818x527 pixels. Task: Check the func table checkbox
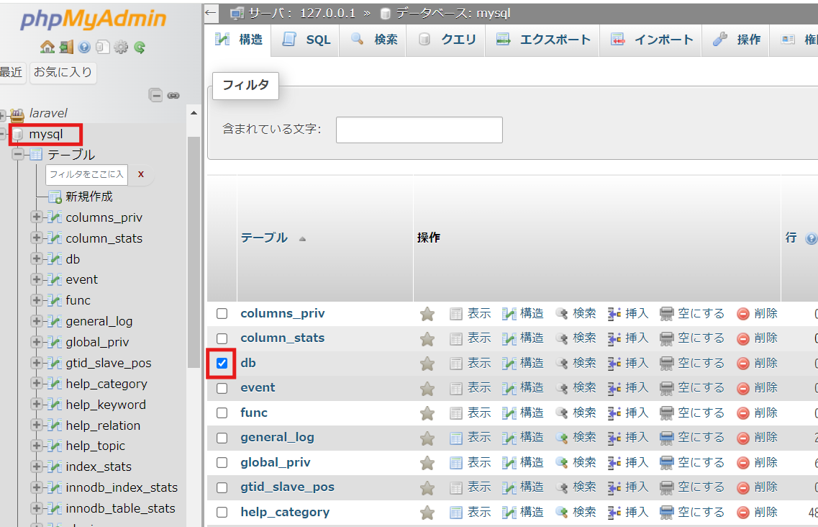[x=222, y=413]
